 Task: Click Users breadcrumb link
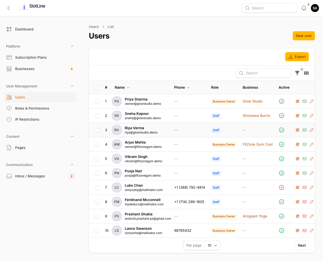[94, 27]
